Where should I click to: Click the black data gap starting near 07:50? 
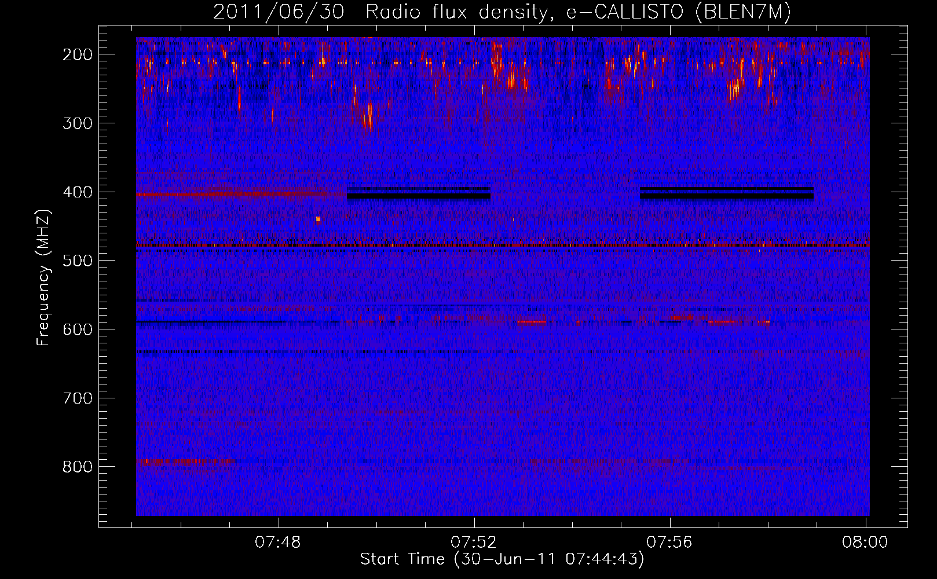[419, 193]
